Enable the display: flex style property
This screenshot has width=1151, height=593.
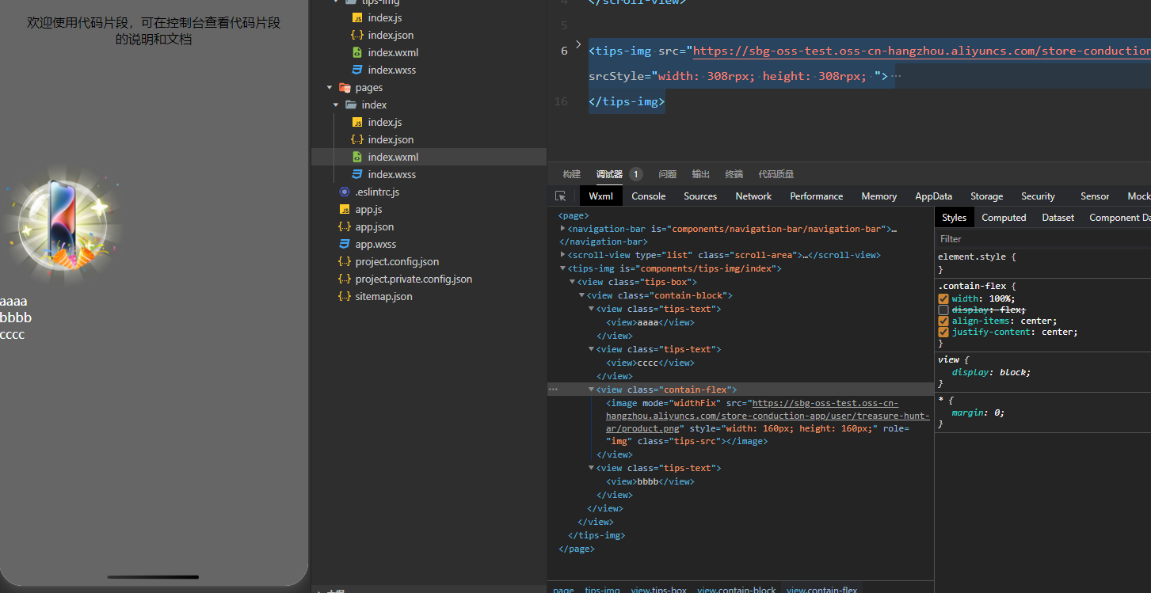(x=943, y=310)
